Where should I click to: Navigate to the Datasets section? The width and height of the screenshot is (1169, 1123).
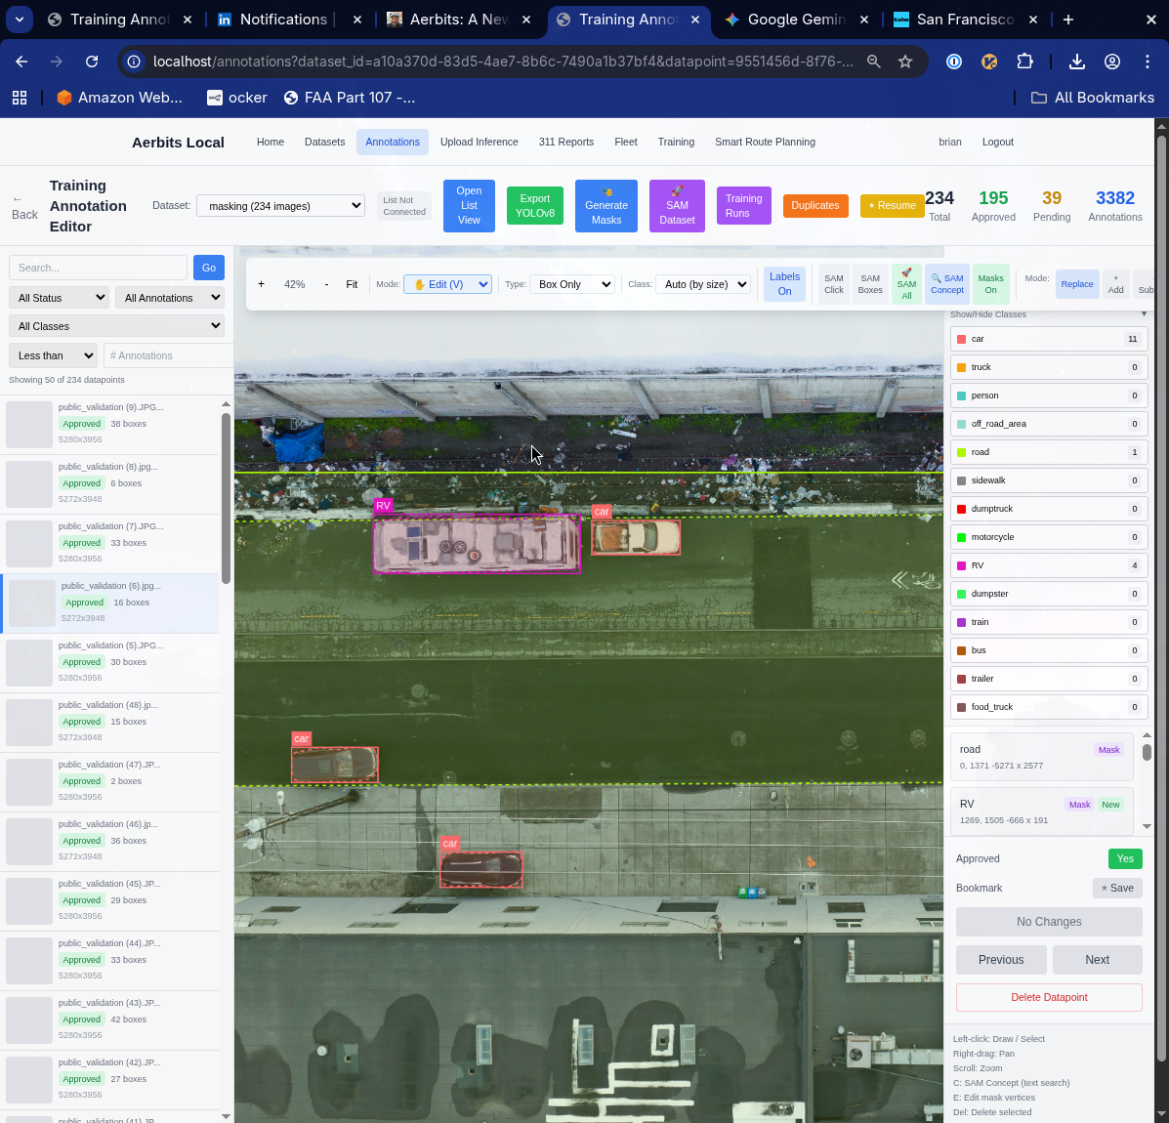(324, 141)
